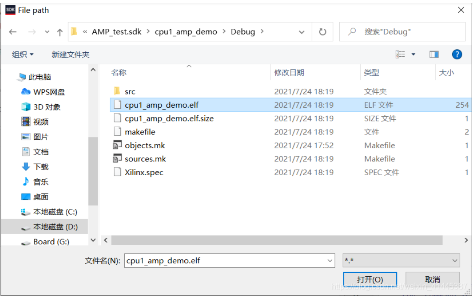Open the 文件名 recent names dropdown

(330, 261)
